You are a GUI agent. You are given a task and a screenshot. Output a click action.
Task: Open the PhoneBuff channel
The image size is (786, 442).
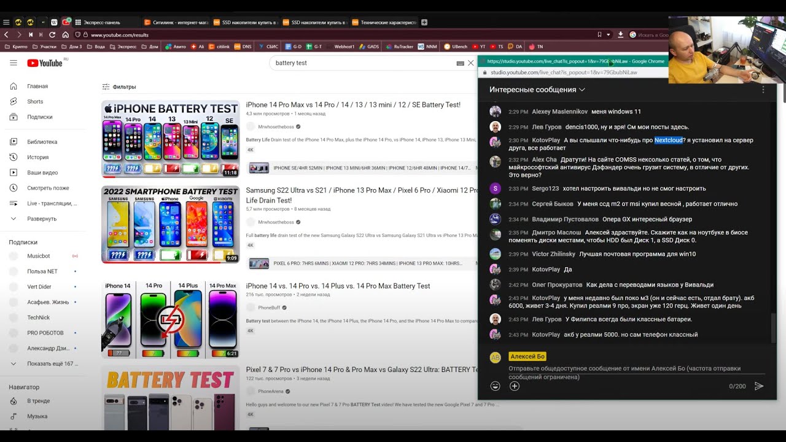click(x=270, y=308)
